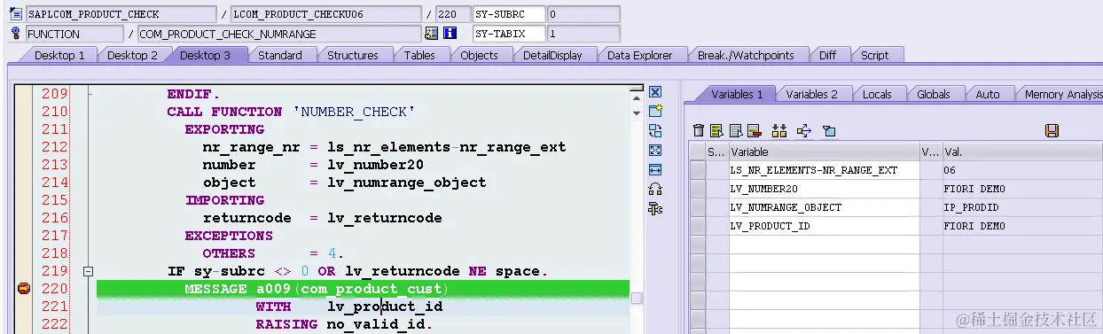
Task: Click the highlighted MESSAGE a009 line
Action: tap(363, 289)
